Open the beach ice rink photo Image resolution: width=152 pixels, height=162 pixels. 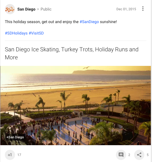click(x=76, y=106)
